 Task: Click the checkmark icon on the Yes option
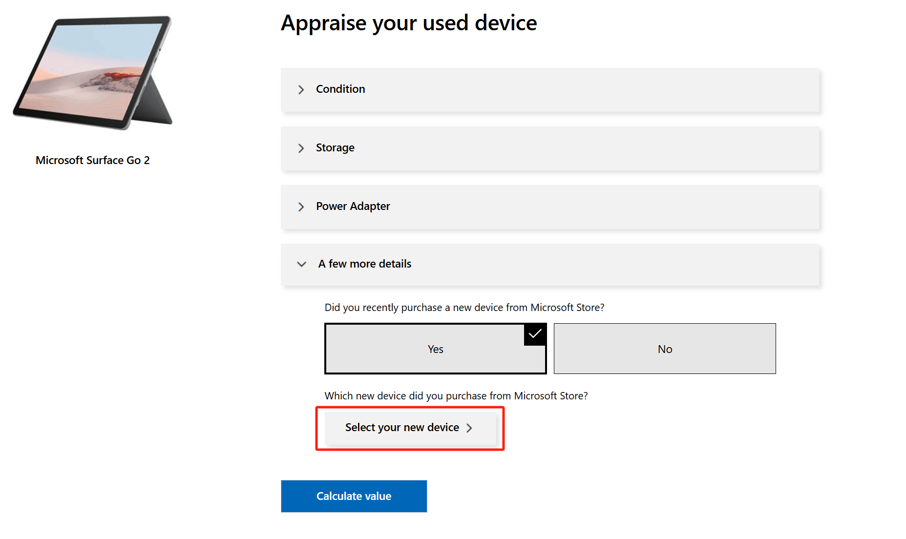point(535,334)
